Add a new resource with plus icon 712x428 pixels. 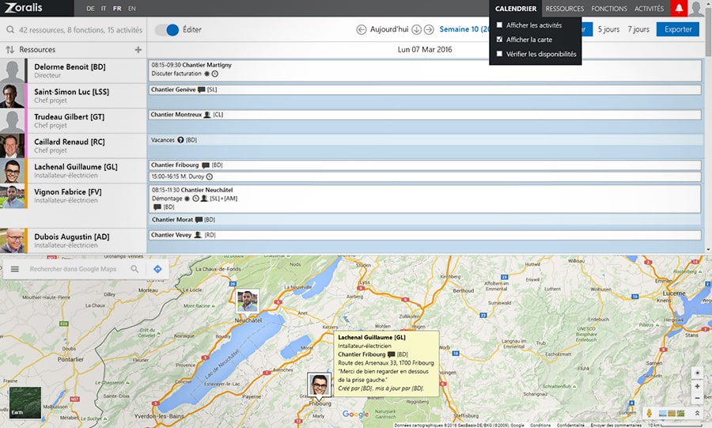(x=138, y=50)
